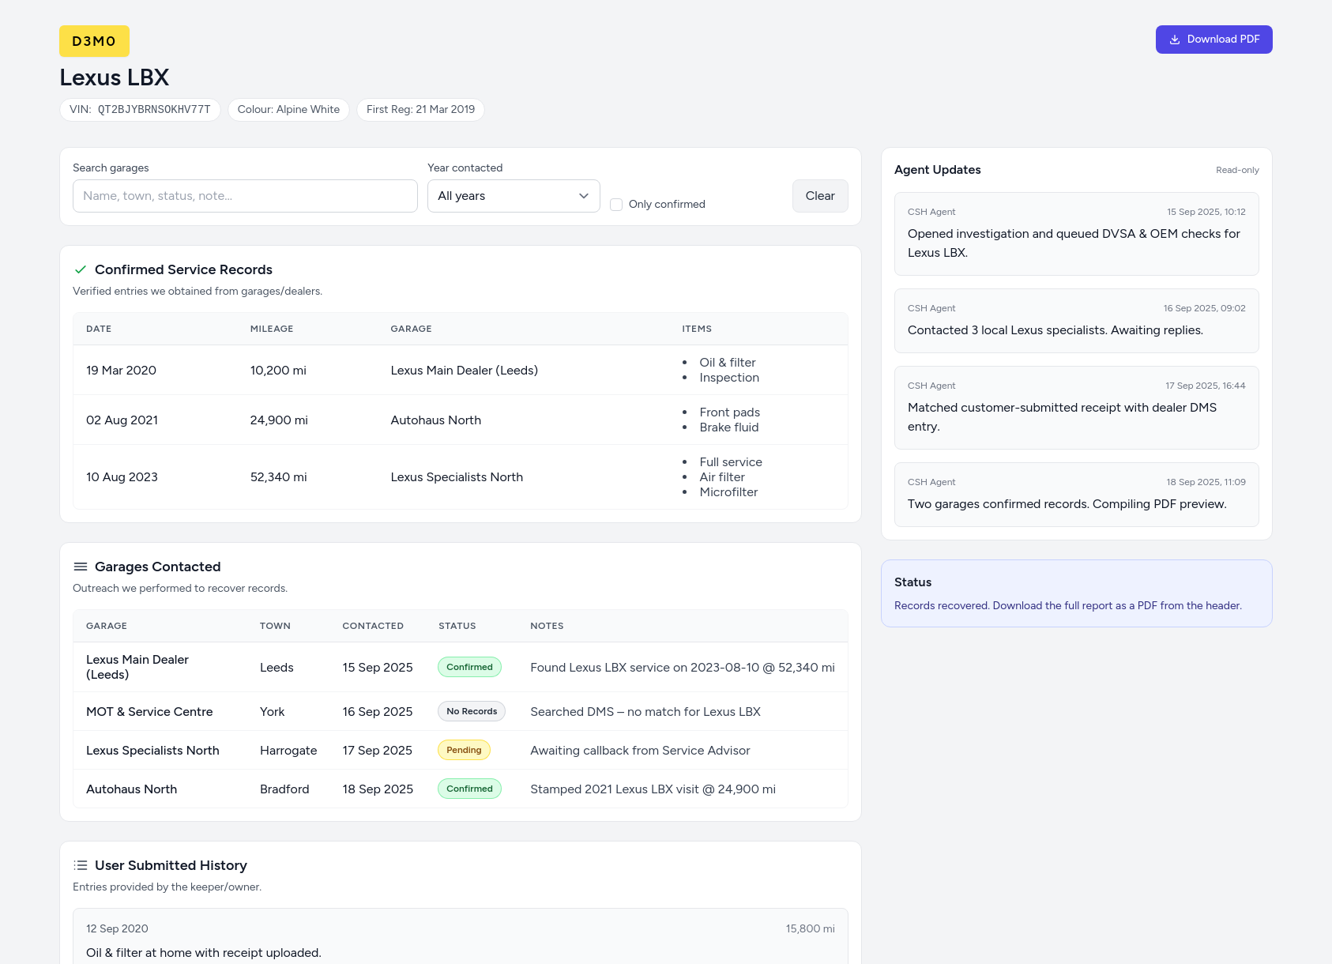This screenshot has height=964, width=1332.
Task: Click Confirmed badge for Autohaus North
Action: coord(469,789)
